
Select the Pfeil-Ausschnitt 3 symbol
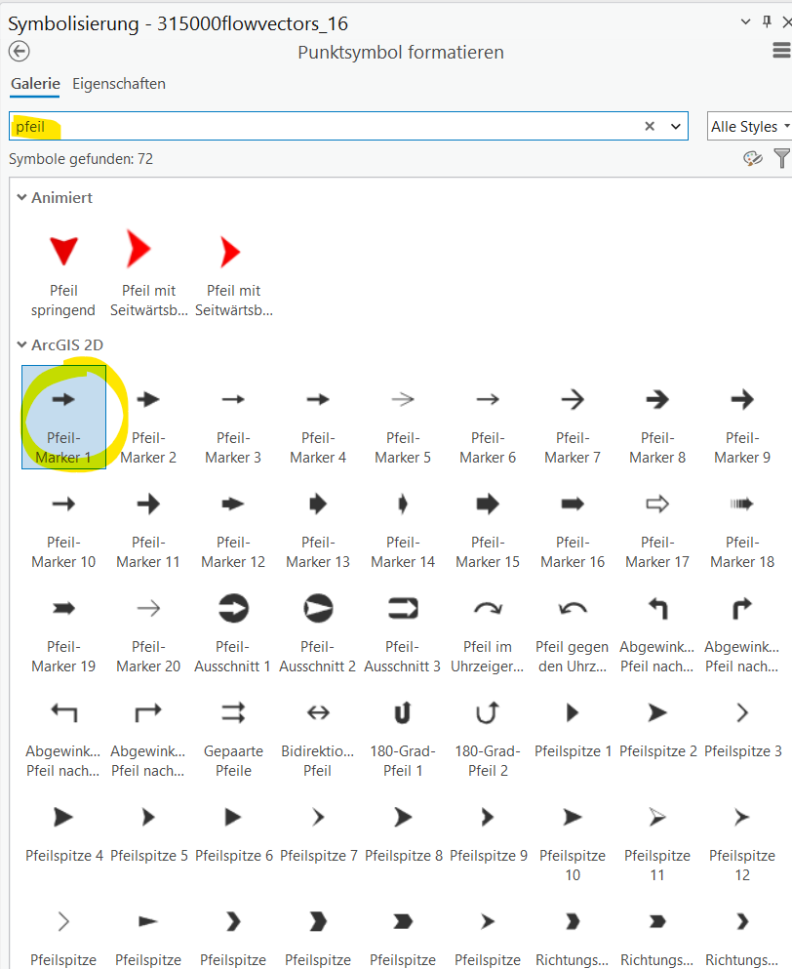coord(403,626)
